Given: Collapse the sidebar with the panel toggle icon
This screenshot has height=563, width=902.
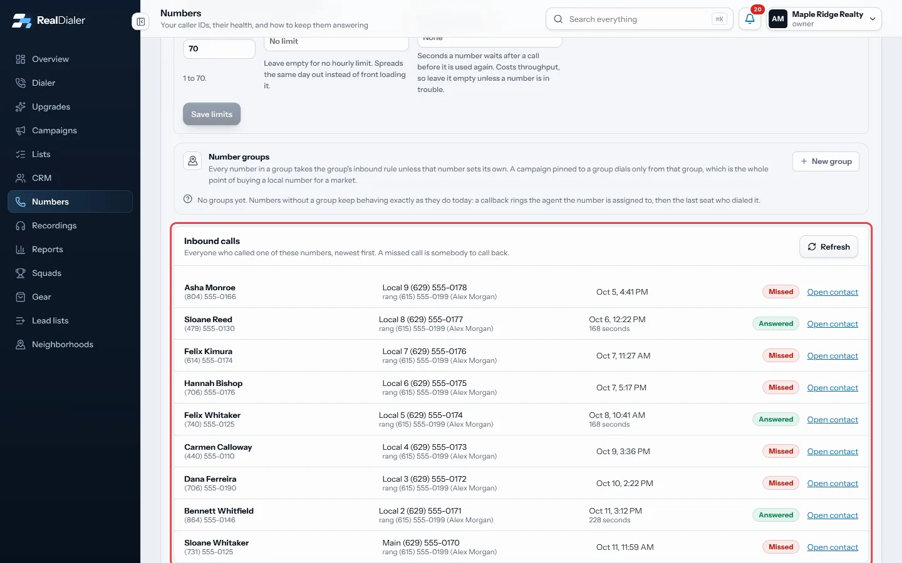Looking at the screenshot, I should 141,22.
